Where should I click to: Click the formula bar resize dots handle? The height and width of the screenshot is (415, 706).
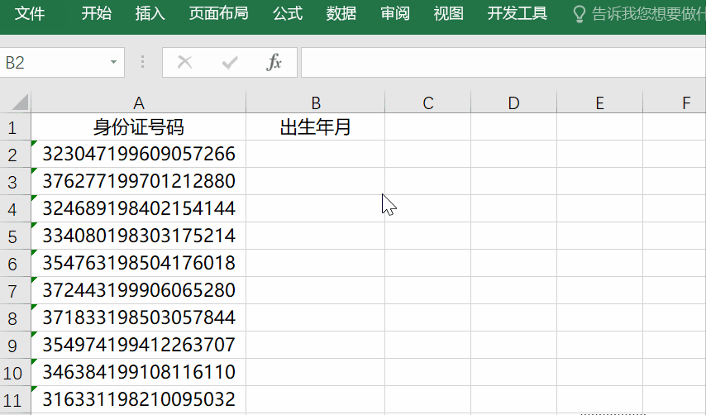(142, 63)
